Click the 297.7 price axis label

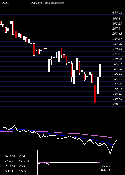pos(116,29)
